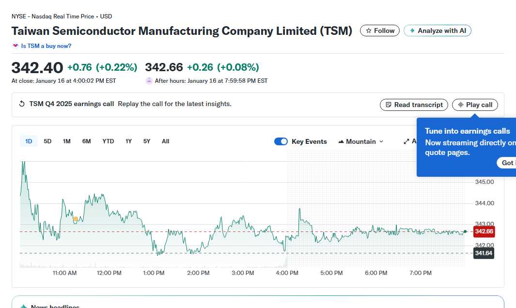Viewport: 516px width, 308px height.
Task: Open the Mountain chart style dropdown
Action: (x=360, y=141)
